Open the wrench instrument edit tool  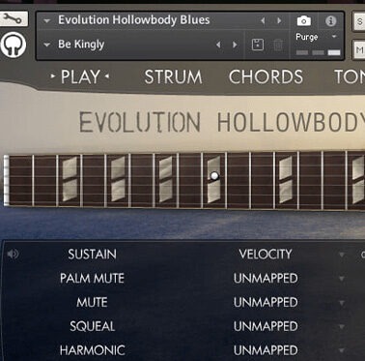(x=13, y=19)
